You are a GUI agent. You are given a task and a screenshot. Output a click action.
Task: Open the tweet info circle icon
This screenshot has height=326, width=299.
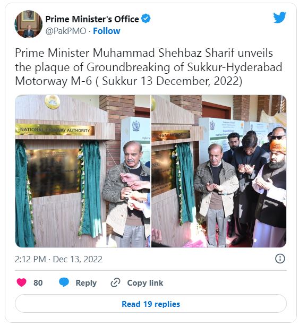click(280, 259)
